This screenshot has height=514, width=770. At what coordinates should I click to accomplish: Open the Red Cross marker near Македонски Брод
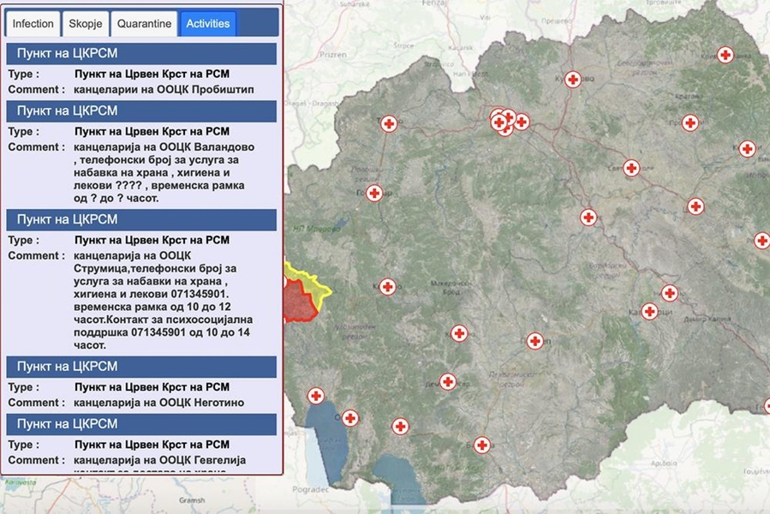pos(459,333)
